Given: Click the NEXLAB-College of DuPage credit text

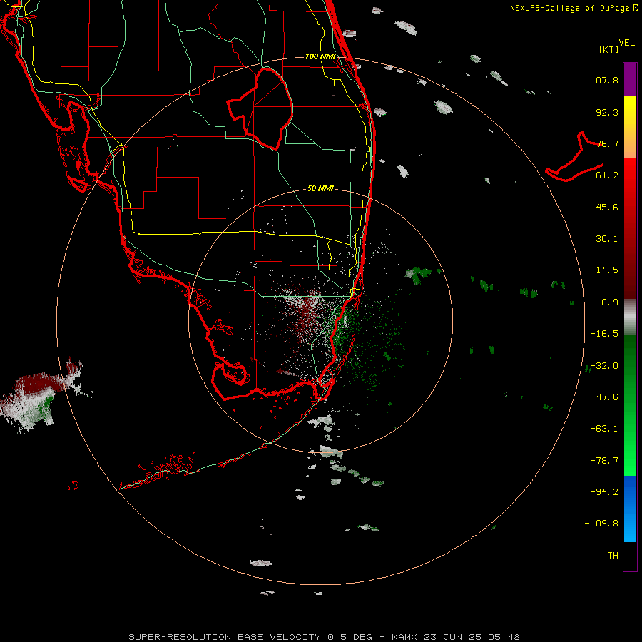Looking at the screenshot, I should [x=574, y=8].
